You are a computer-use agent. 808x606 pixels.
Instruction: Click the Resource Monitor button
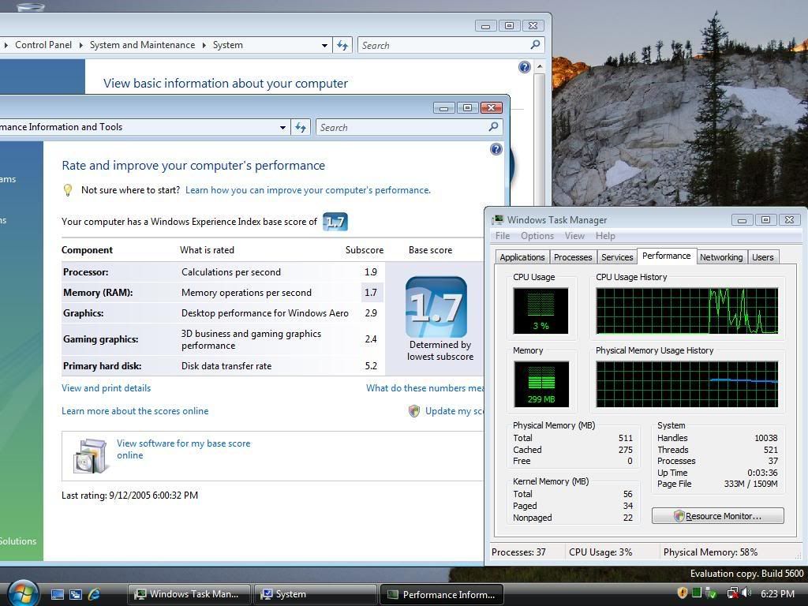coord(717,516)
